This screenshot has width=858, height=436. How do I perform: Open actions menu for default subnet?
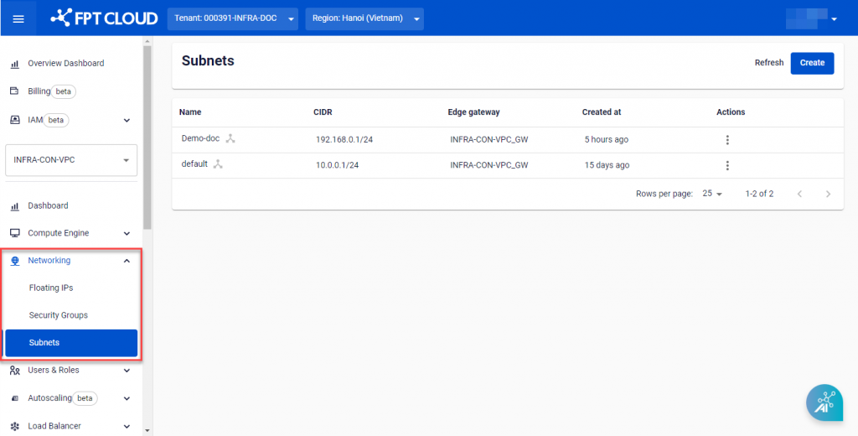pos(727,166)
